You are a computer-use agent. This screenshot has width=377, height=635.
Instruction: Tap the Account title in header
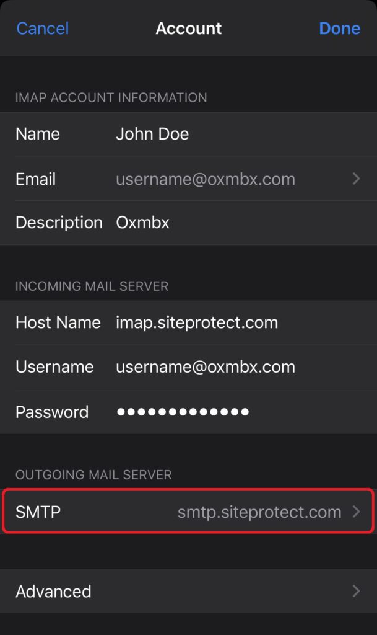pyautogui.click(x=189, y=29)
